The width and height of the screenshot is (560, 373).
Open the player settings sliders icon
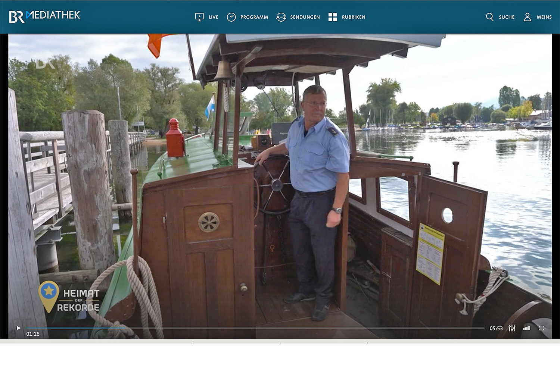[x=512, y=328]
